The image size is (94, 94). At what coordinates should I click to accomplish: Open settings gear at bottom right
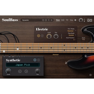[x=90, y=75]
